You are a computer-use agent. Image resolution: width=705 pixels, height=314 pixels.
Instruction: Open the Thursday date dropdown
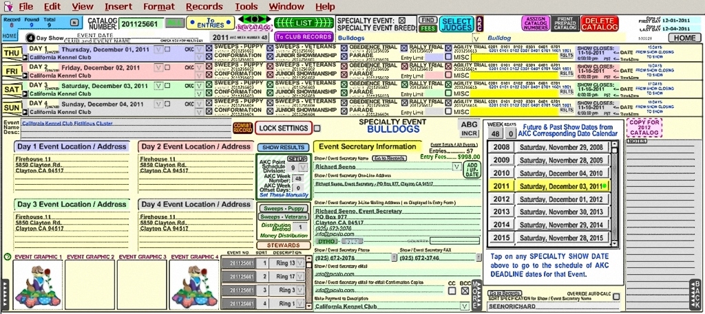coord(158,49)
